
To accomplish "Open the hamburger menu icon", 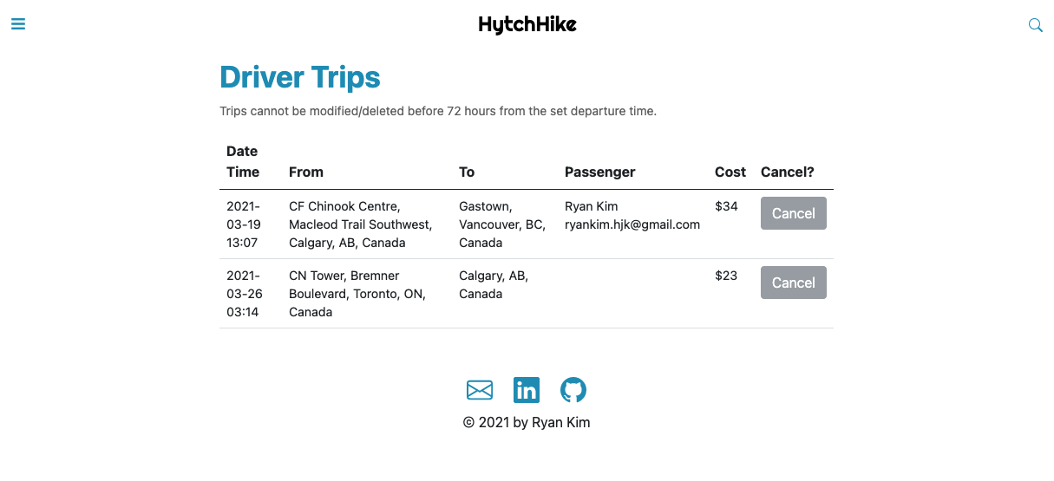I will (18, 24).
